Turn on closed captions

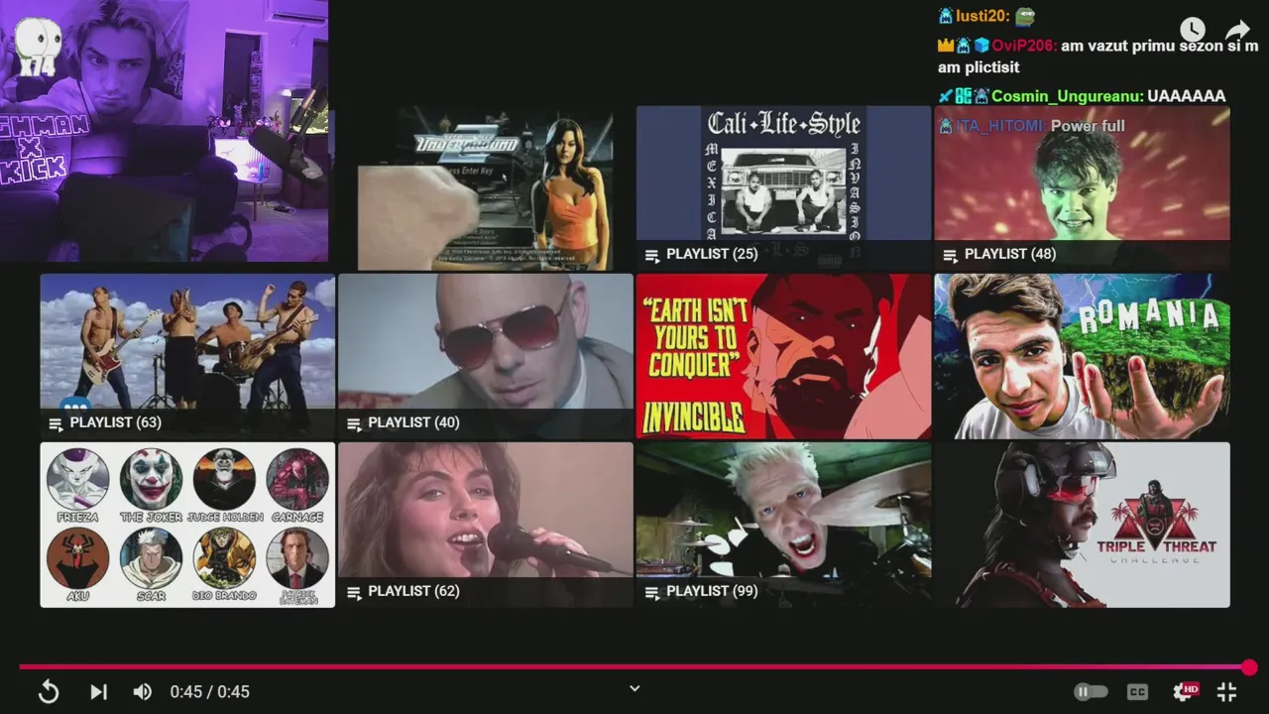[x=1137, y=692]
